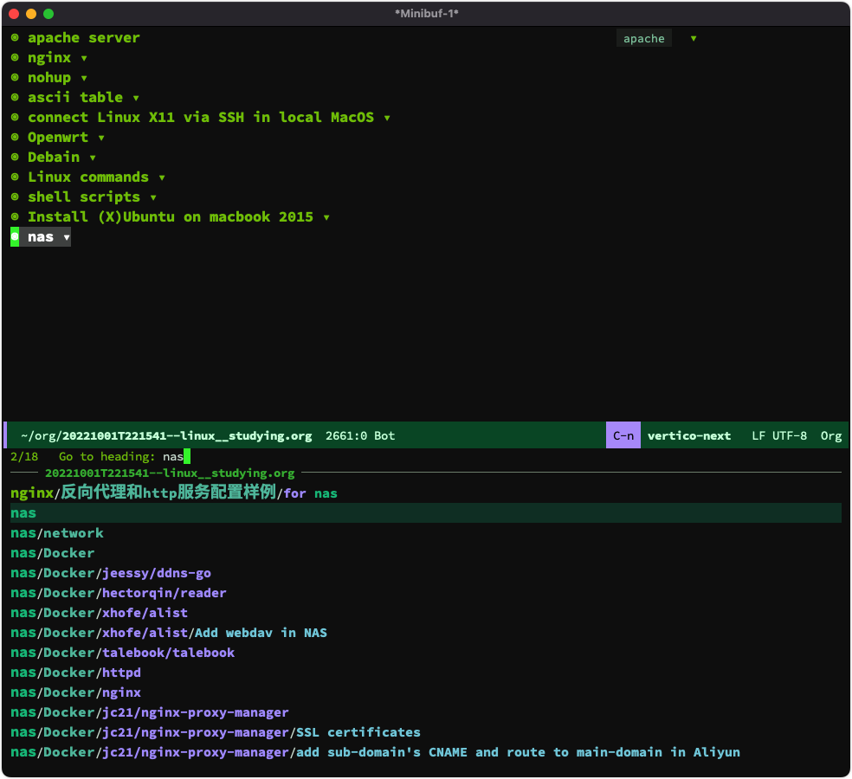Choose the nas/Docker/jc21/nginx-proxy-manager candidate
852x779 pixels.
pos(150,712)
